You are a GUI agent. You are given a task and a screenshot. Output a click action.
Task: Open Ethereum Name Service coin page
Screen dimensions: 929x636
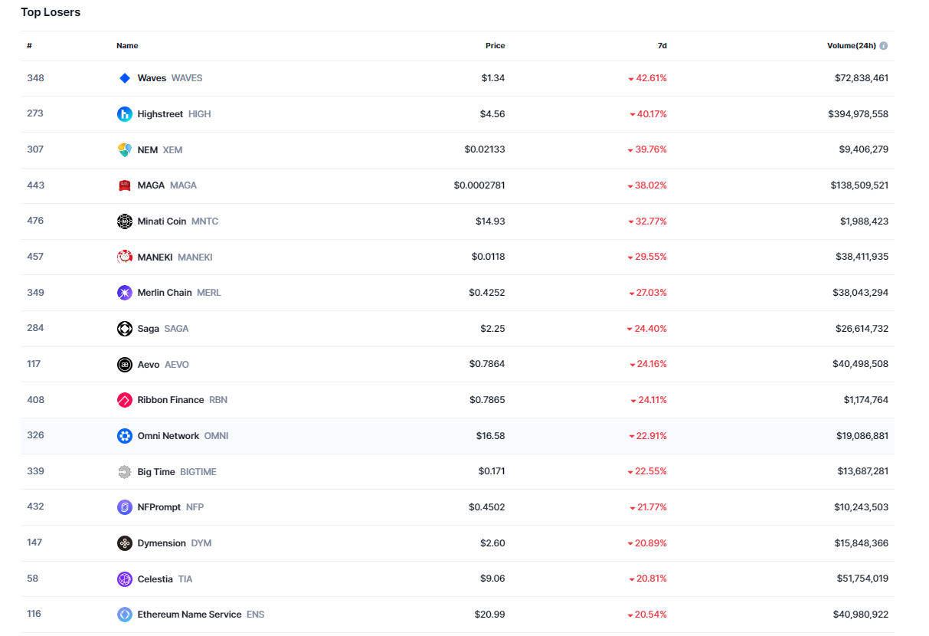[189, 615]
